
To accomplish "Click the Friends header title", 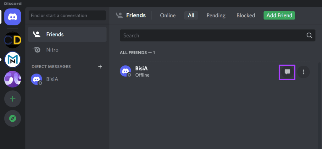I will tap(136, 15).
